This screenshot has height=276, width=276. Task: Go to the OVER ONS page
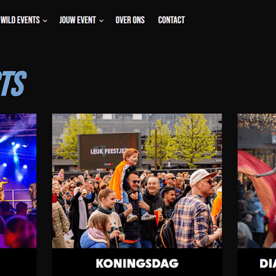click(x=130, y=20)
